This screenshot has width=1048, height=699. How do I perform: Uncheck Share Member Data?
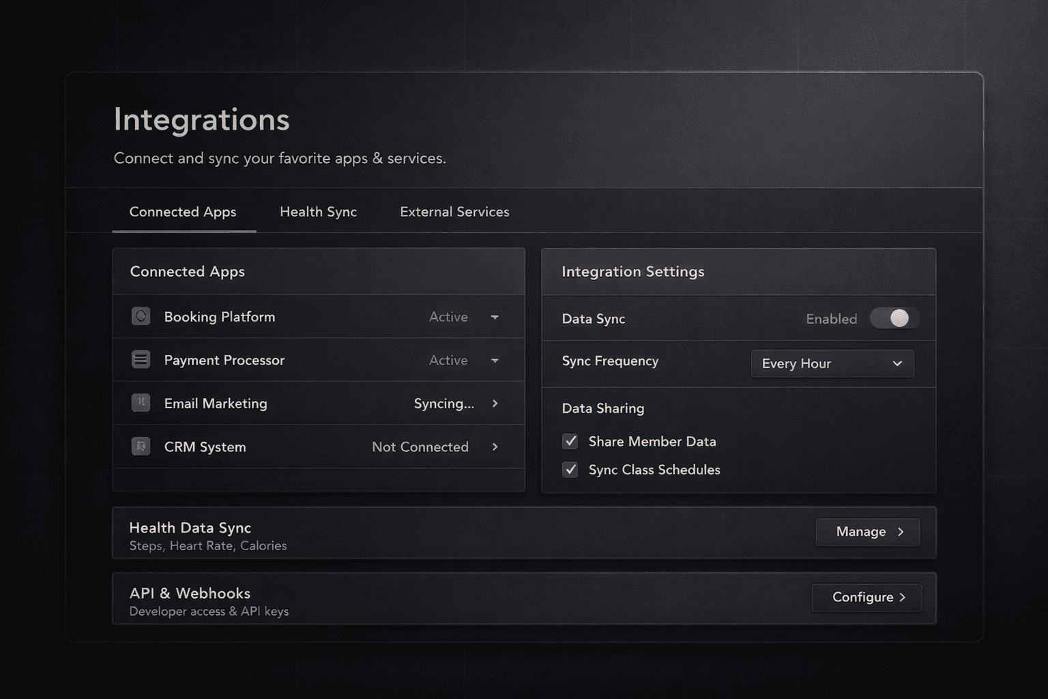[x=570, y=442]
